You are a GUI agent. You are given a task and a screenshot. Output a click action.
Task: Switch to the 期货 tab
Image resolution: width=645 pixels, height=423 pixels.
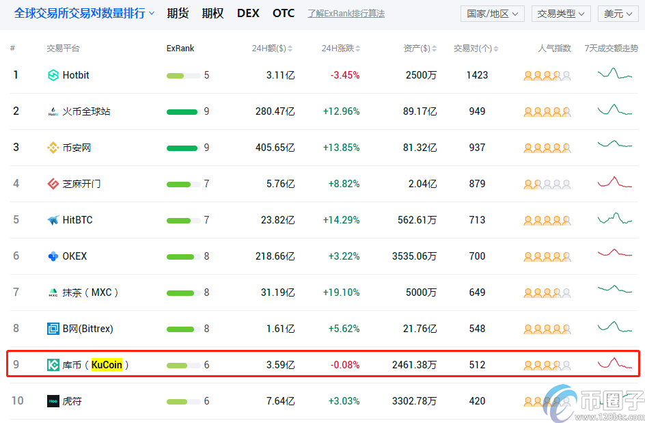(178, 14)
